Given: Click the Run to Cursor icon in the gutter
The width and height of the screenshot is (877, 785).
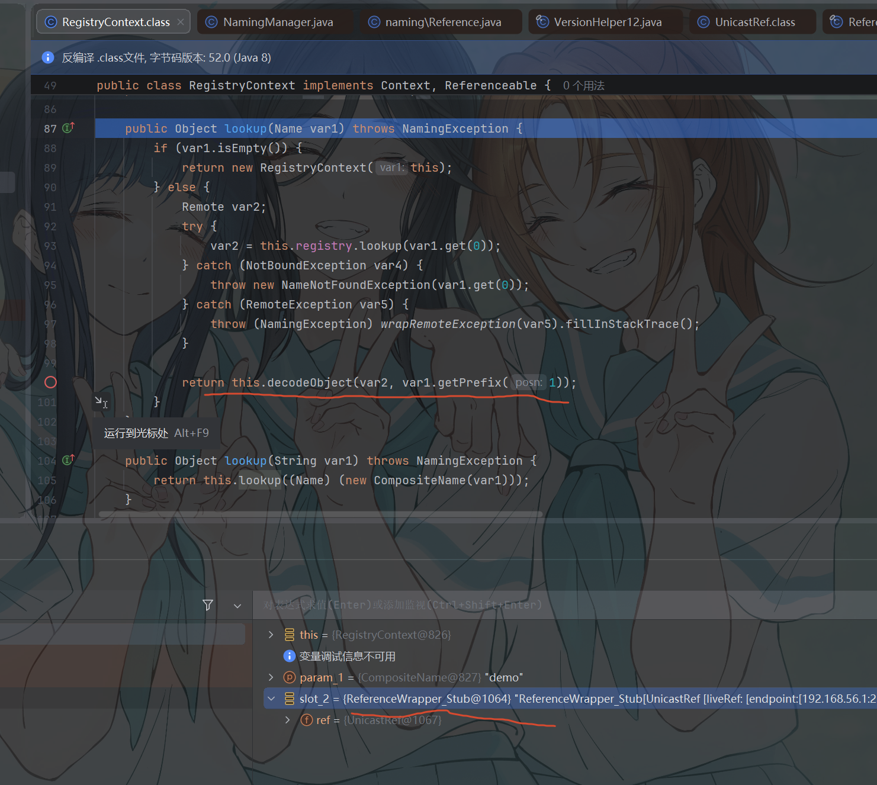Looking at the screenshot, I should [x=101, y=402].
